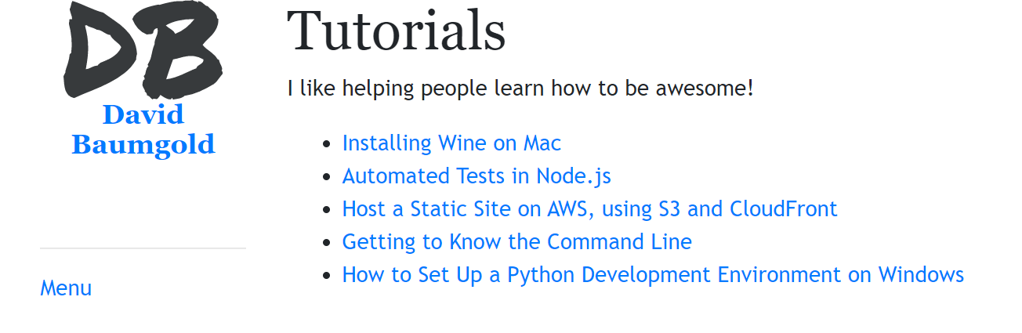
Task: Click the bullet beside Installing Wine on Mac
Action: pyautogui.click(x=327, y=144)
